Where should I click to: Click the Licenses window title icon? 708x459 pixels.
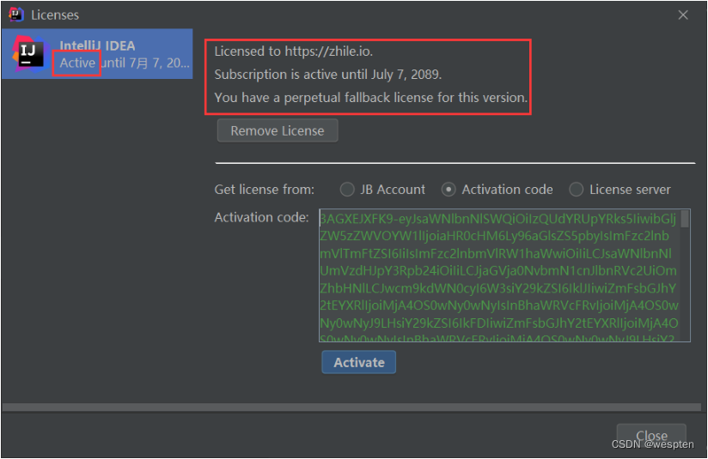tap(15, 15)
